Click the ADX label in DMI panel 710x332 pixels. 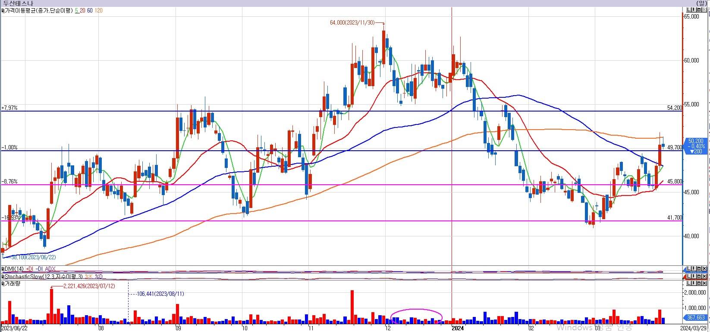coord(50,269)
